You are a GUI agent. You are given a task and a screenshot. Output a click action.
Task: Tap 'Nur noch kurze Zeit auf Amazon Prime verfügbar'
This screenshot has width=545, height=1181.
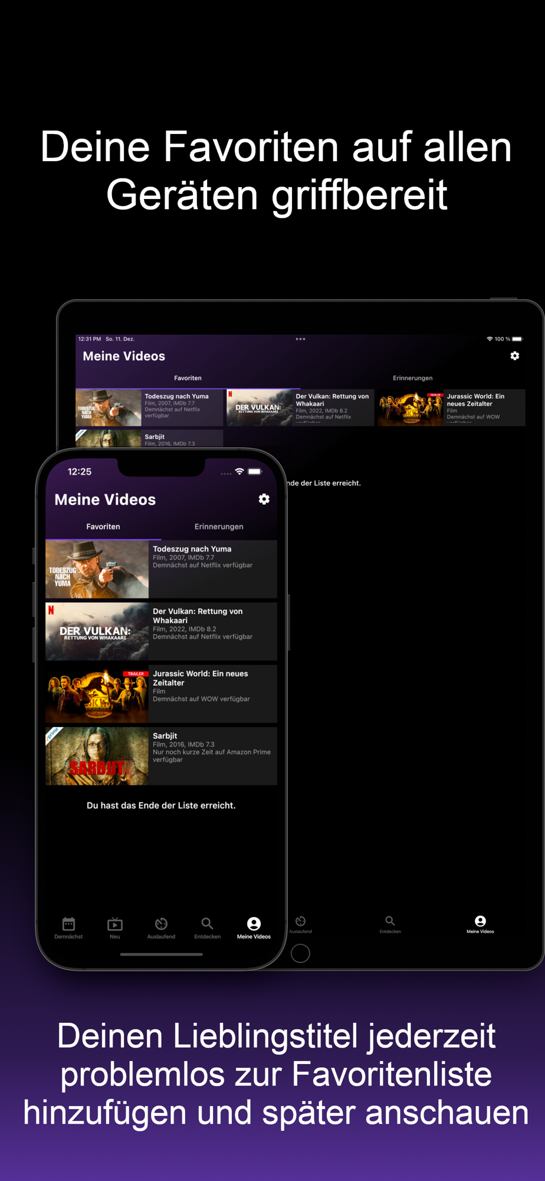click(212, 756)
